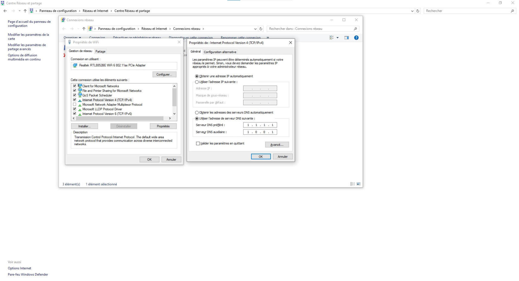
Task: Open the Avancé... settings button
Action: pyautogui.click(x=277, y=145)
